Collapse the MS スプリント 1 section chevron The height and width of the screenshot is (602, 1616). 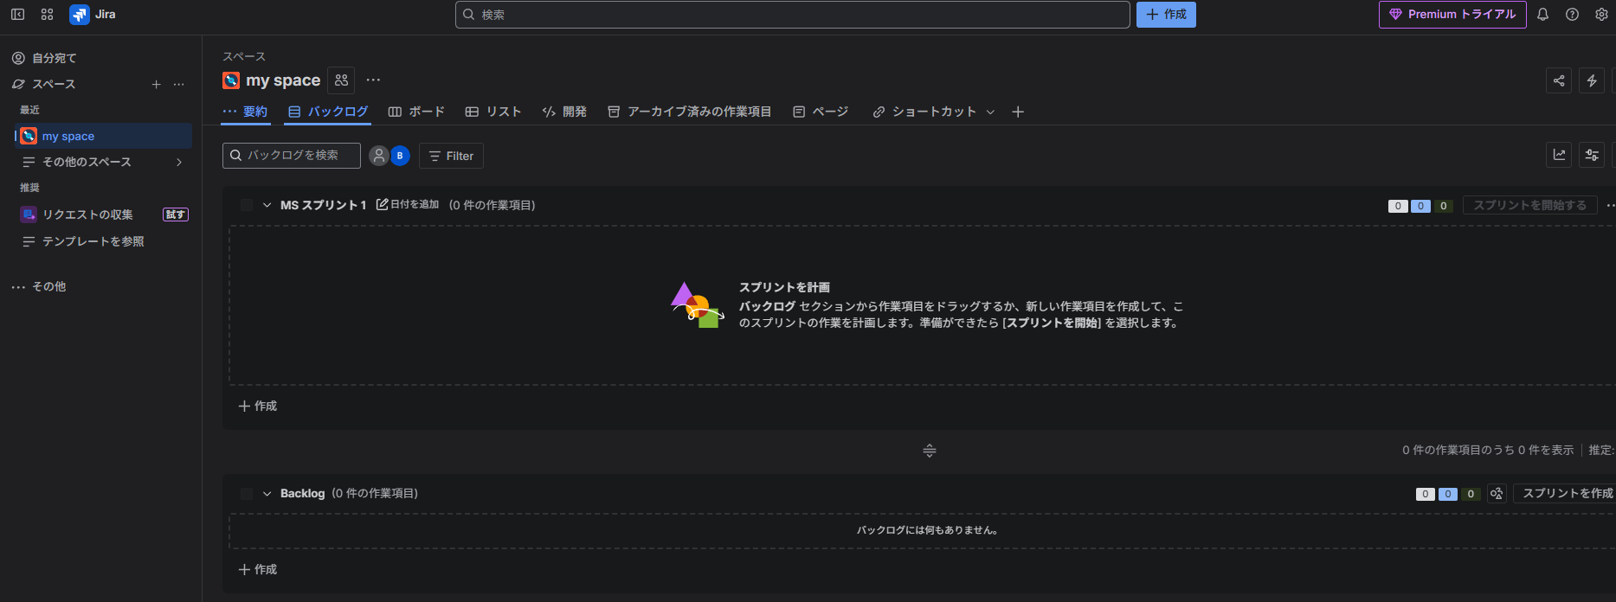267,205
